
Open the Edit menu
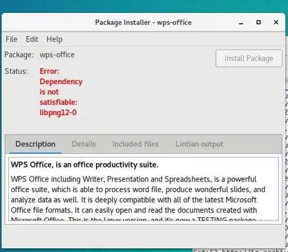coord(32,39)
